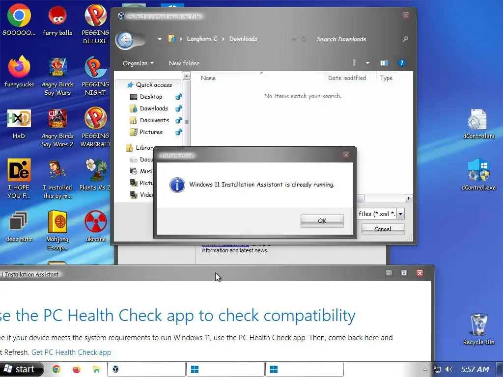Click OK in the Information dialog
Screen dimensions: 503x377
click(x=322, y=220)
